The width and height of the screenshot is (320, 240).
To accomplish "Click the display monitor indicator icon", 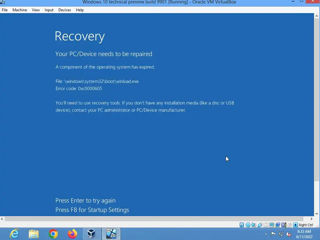I will coord(272,225).
